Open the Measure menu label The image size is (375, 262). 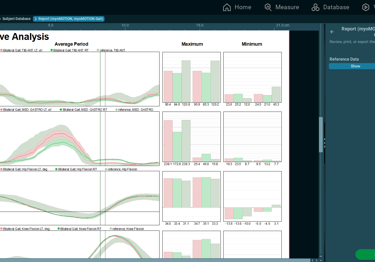[x=287, y=7]
